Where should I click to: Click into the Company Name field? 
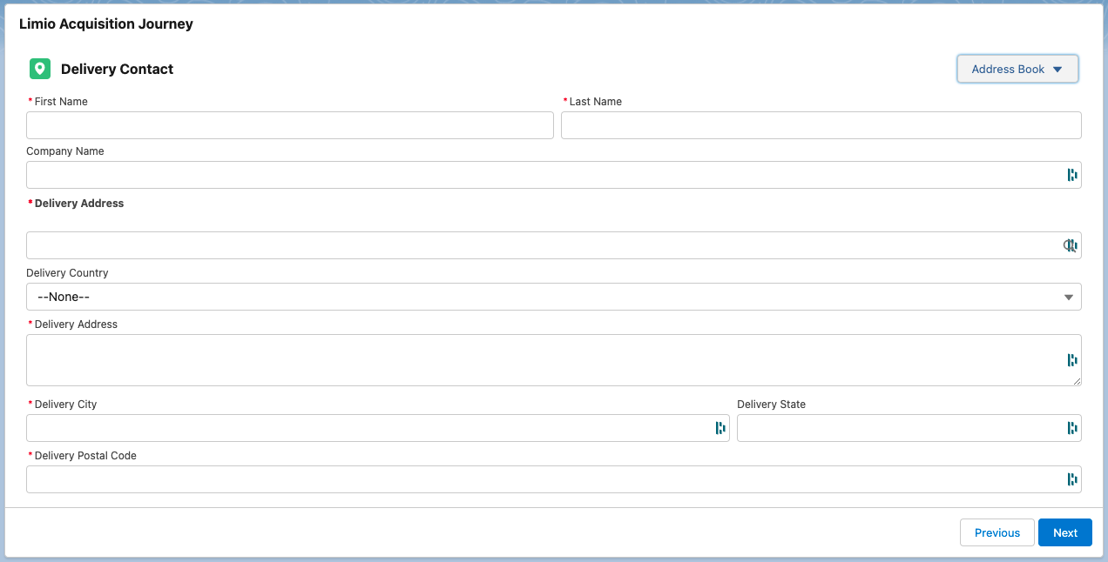coord(523,174)
